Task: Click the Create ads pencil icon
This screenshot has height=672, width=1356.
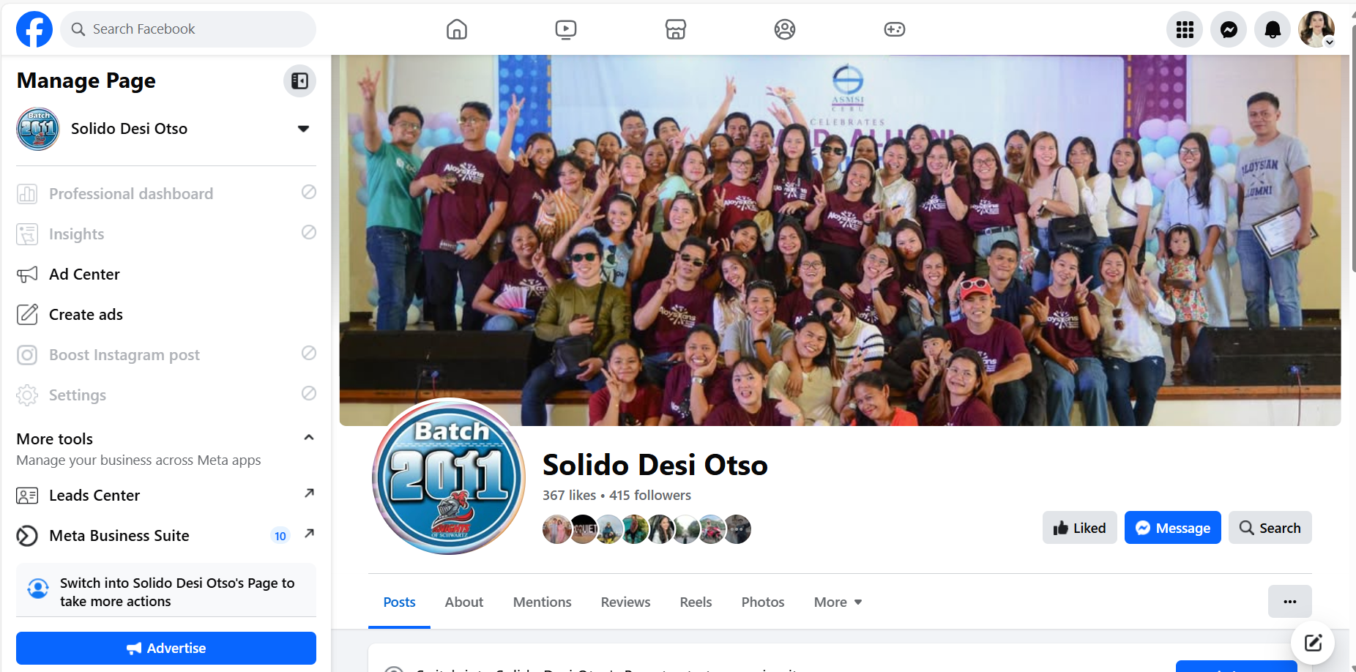Action: coord(27,315)
